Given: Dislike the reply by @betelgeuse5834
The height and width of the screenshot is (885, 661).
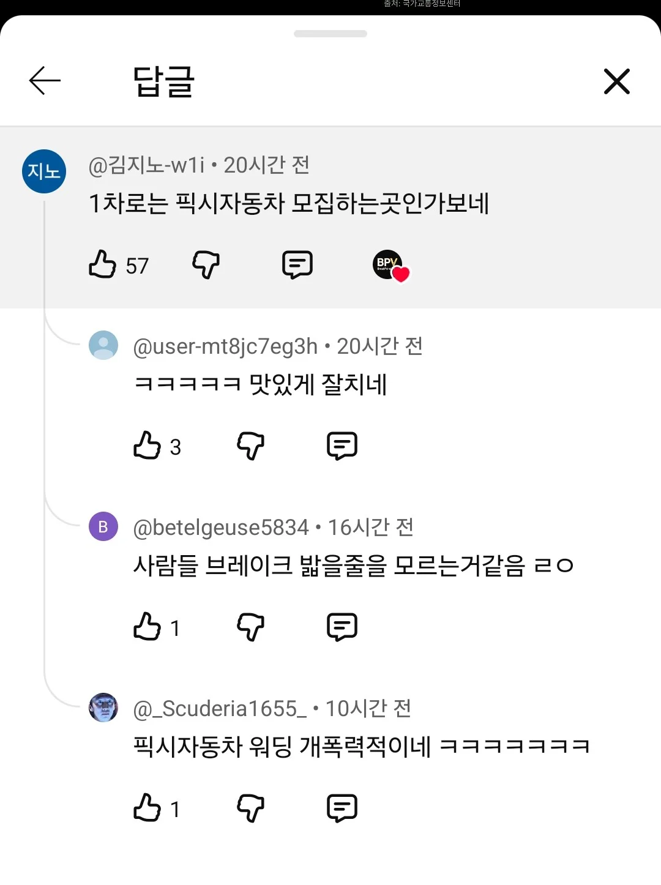Looking at the screenshot, I should coord(250,627).
